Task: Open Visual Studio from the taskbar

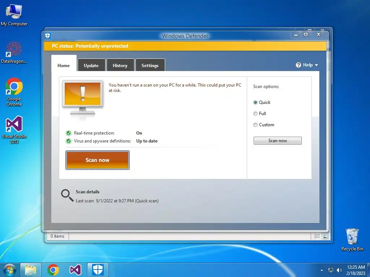Action: (x=76, y=270)
